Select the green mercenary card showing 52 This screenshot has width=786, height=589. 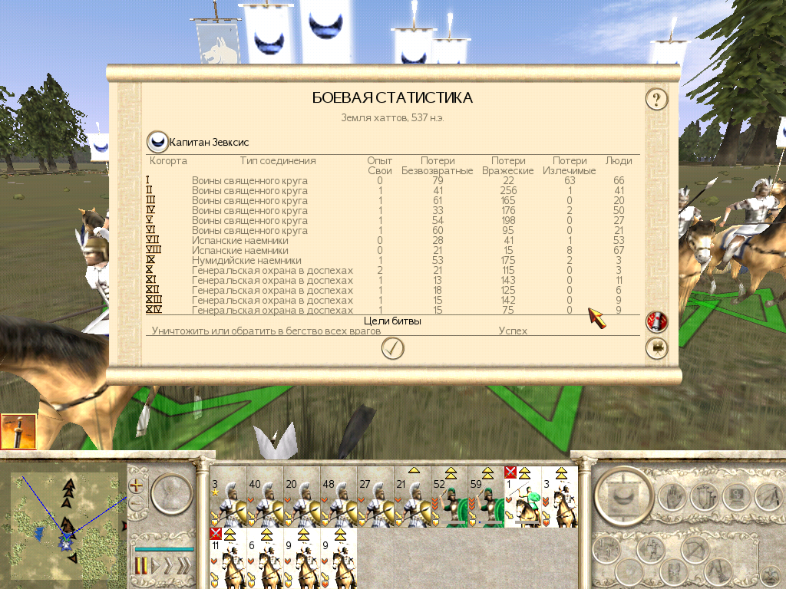pos(449,496)
